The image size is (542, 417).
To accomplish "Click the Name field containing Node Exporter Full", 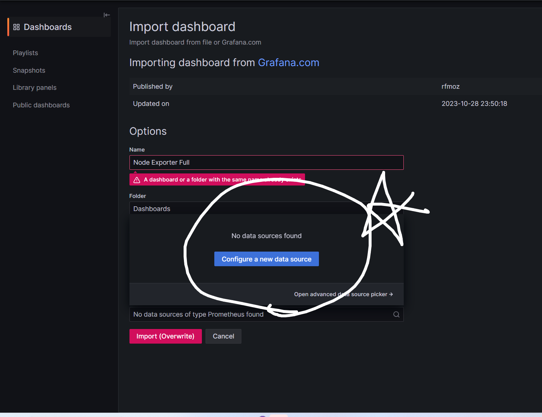I will point(266,162).
